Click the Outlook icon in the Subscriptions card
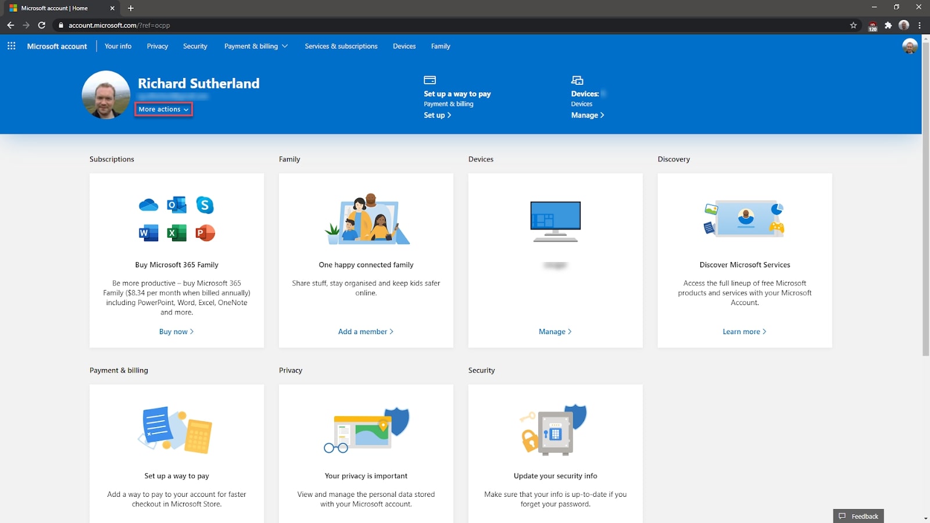Viewport: 930px width, 523px height. click(177, 205)
